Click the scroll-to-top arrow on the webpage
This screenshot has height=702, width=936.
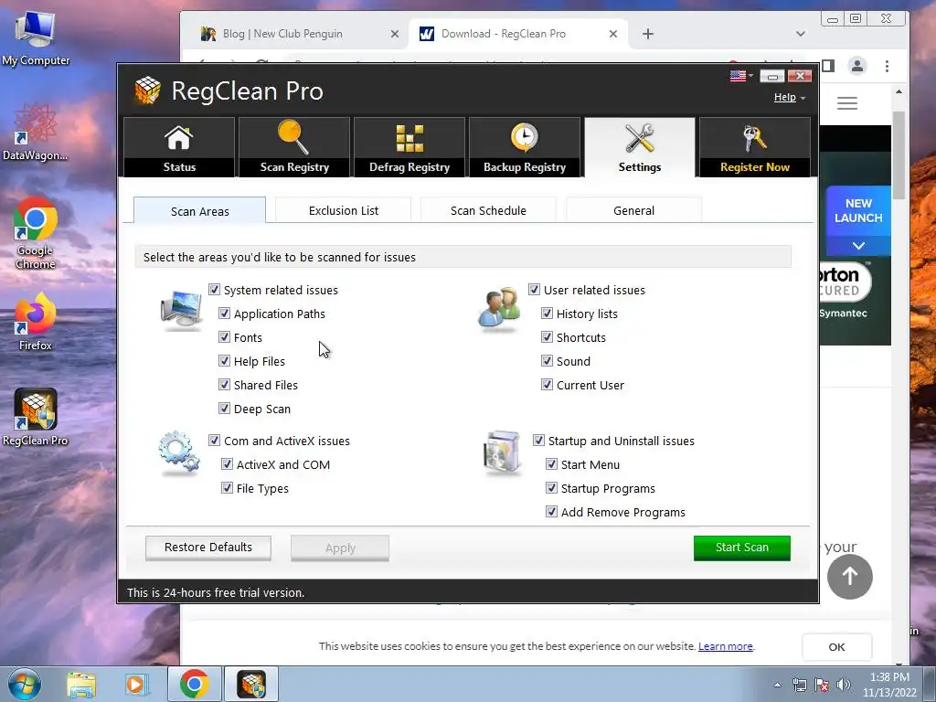click(850, 576)
